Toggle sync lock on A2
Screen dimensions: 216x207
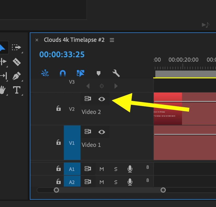pos(88,182)
